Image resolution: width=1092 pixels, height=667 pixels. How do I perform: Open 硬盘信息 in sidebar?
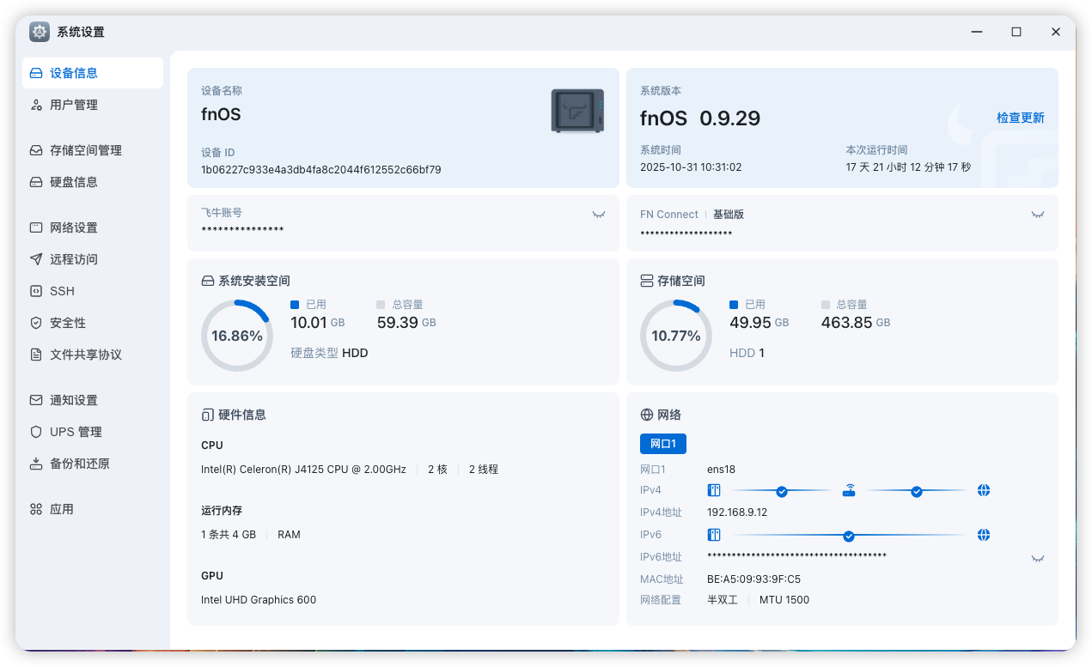point(92,182)
